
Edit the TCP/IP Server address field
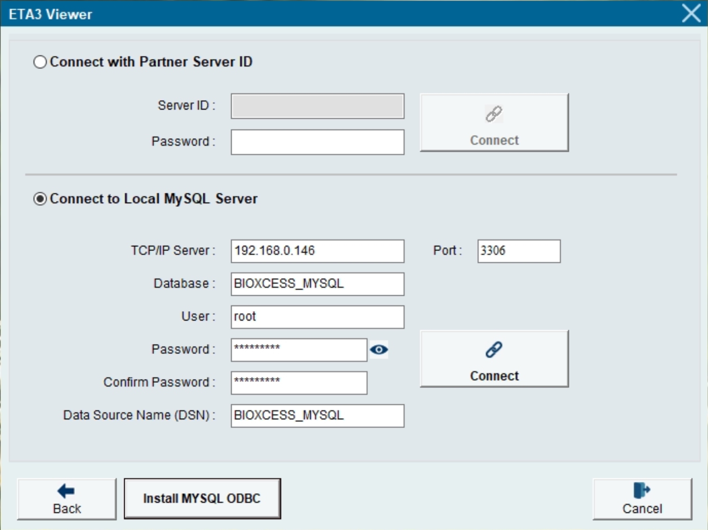pyautogui.click(x=317, y=251)
